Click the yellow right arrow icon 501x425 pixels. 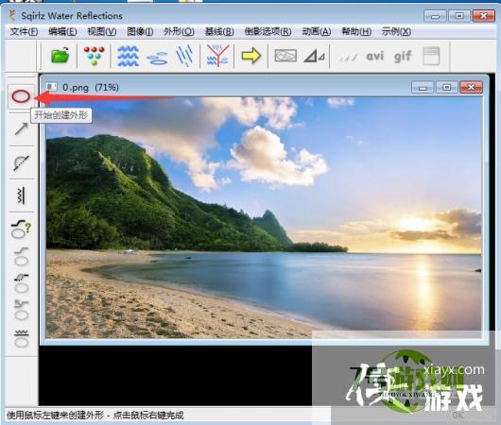pyautogui.click(x=251, y=56)
